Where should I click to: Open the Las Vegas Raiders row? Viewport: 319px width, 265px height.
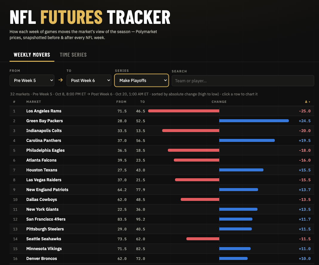[162, 180]
